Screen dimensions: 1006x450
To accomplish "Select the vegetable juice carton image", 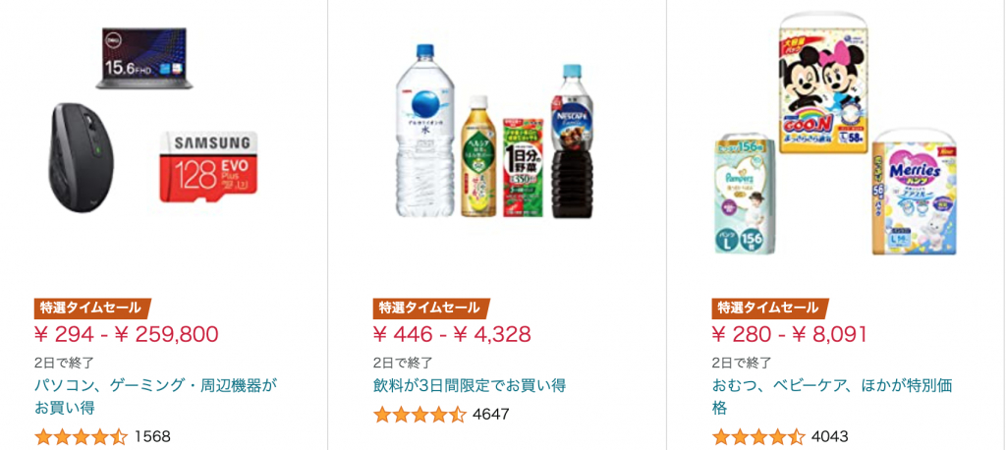I will click(x=522, y=166).
